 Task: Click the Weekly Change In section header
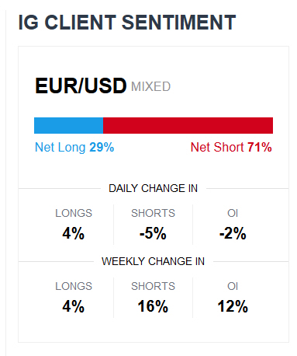click(x=153, y=261)
